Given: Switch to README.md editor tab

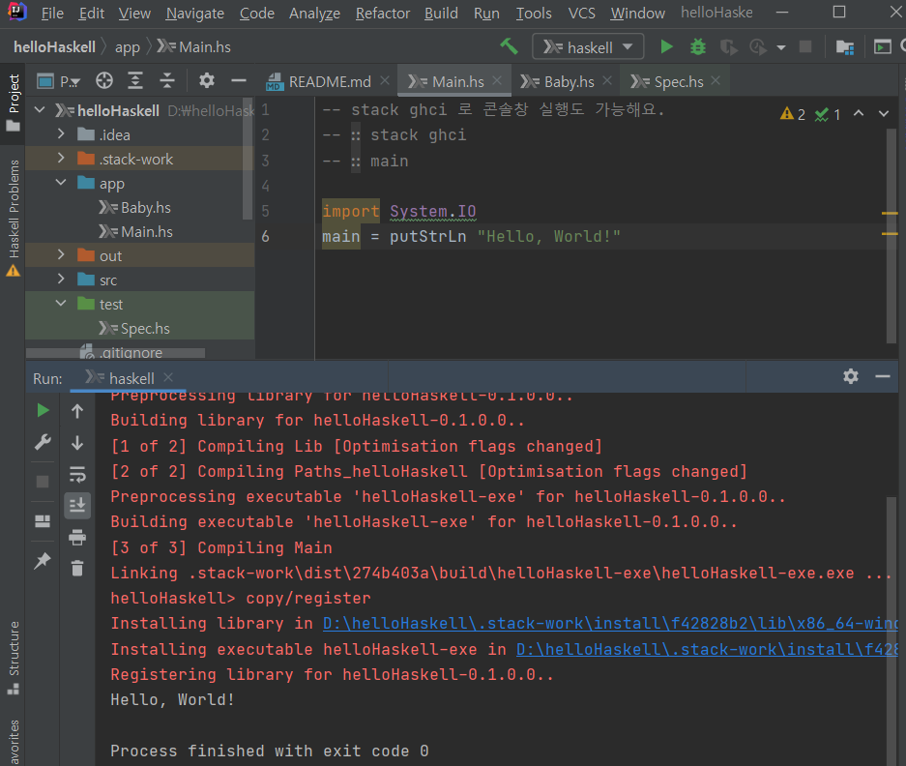Looking at the screenshot, I should pyautogui.click(x=330, y=81).
